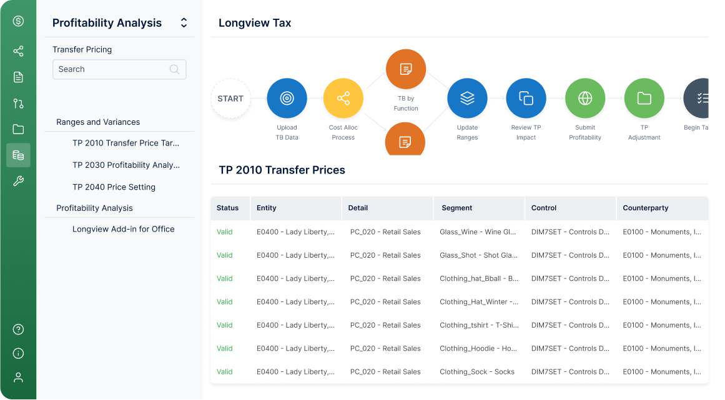The width and height of the screenshot is (725, 400).
Task: Open the Update Ranges workflow step
Action: pyautogui.click(x=467, y=99)
